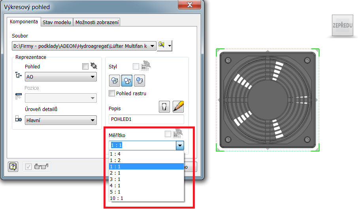
Task: Click the bottom arrow handle of fan preview
Action: [268, 149]
